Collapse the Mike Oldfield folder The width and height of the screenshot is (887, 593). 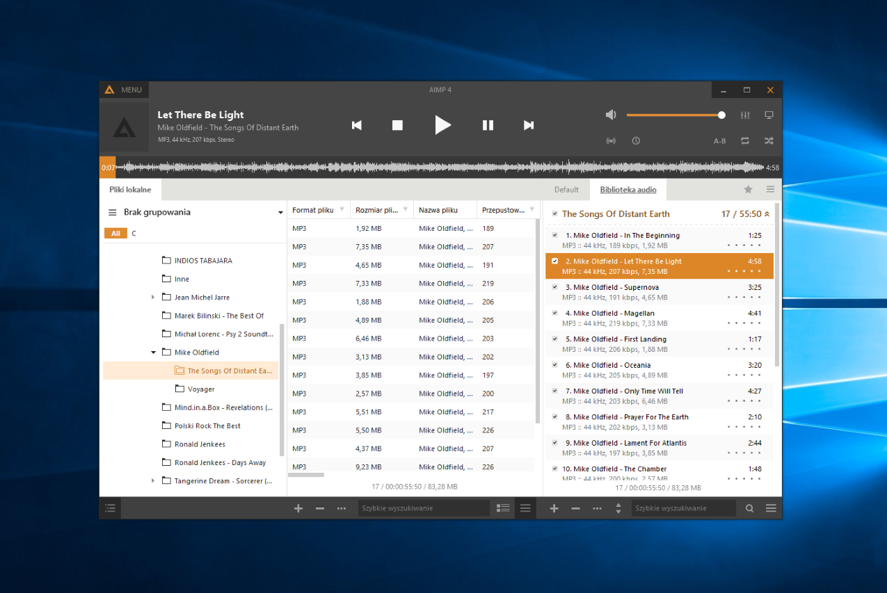(x=153, y=352)
